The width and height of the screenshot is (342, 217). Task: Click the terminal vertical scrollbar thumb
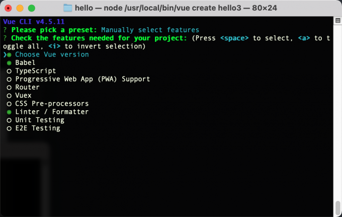tap(337, 207)
